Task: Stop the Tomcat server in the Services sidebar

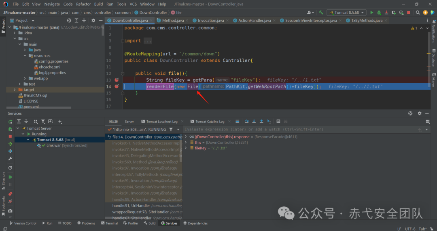Action: 10,136
